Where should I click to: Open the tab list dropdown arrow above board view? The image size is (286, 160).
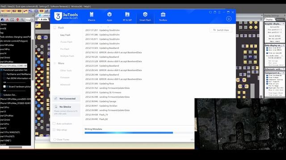(x=262, y=16)
